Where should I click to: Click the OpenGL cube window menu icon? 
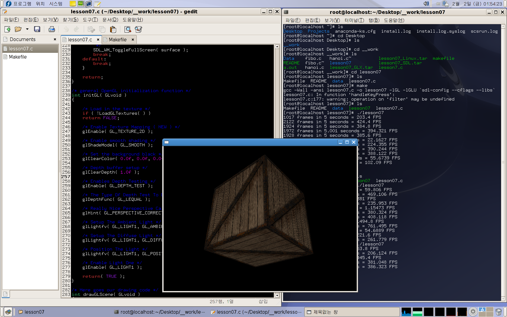pos(167,142)
